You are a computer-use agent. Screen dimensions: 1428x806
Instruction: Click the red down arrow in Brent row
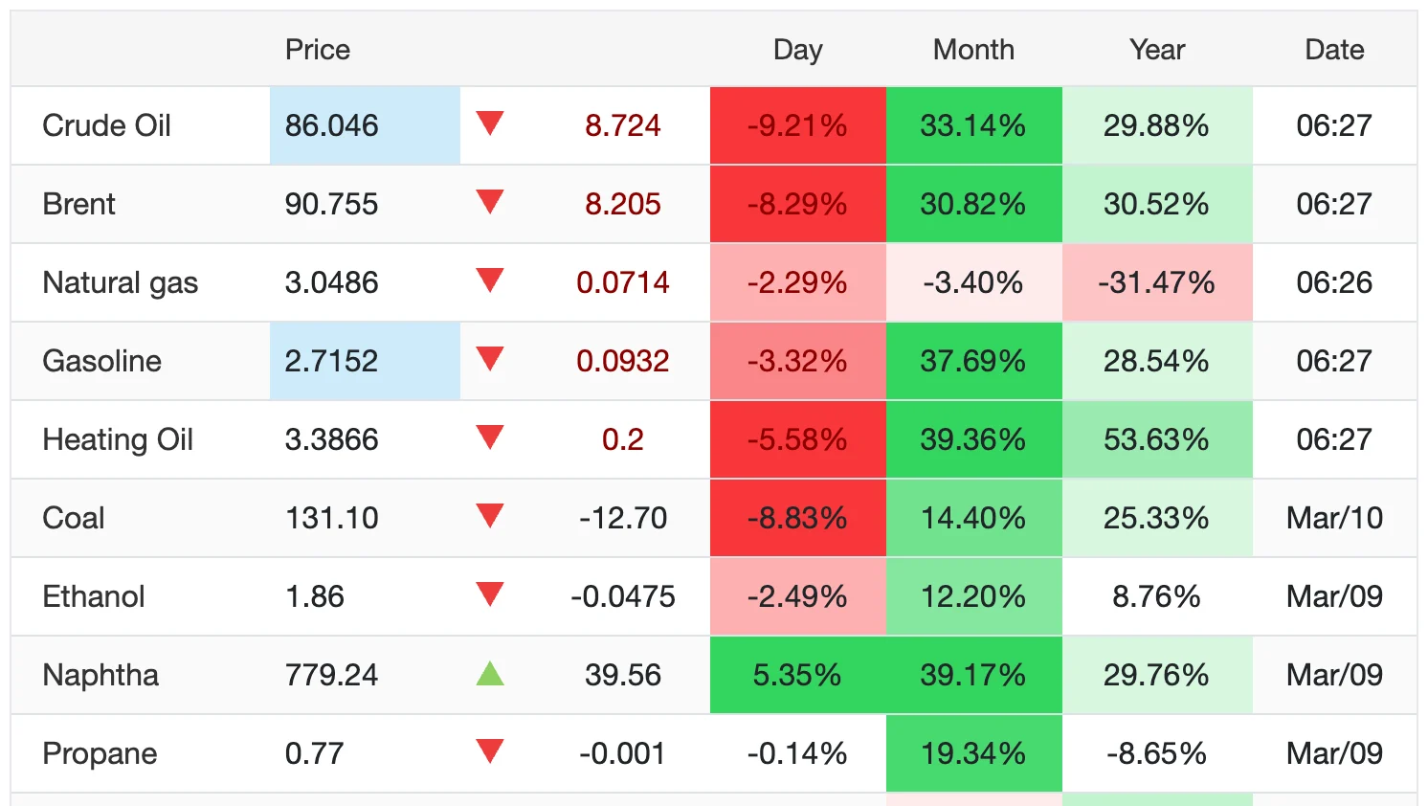(x=490, y=202)
